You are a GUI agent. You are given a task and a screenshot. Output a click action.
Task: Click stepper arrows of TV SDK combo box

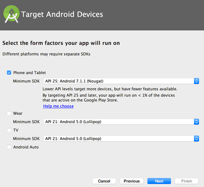pos(196,139)
